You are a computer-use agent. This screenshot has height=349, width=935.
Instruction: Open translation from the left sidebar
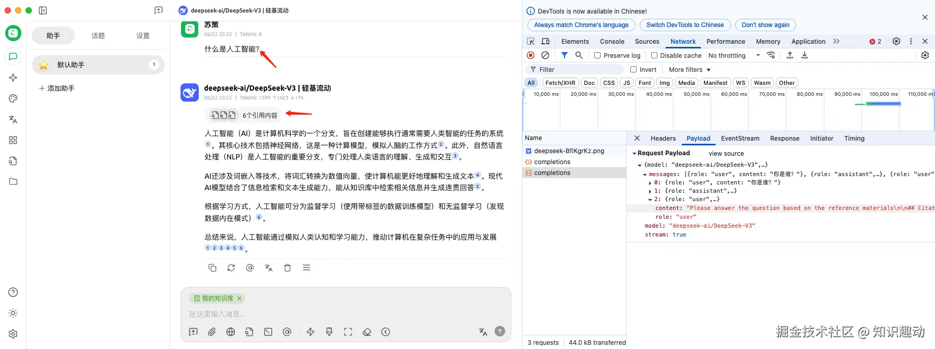(13, 119)
